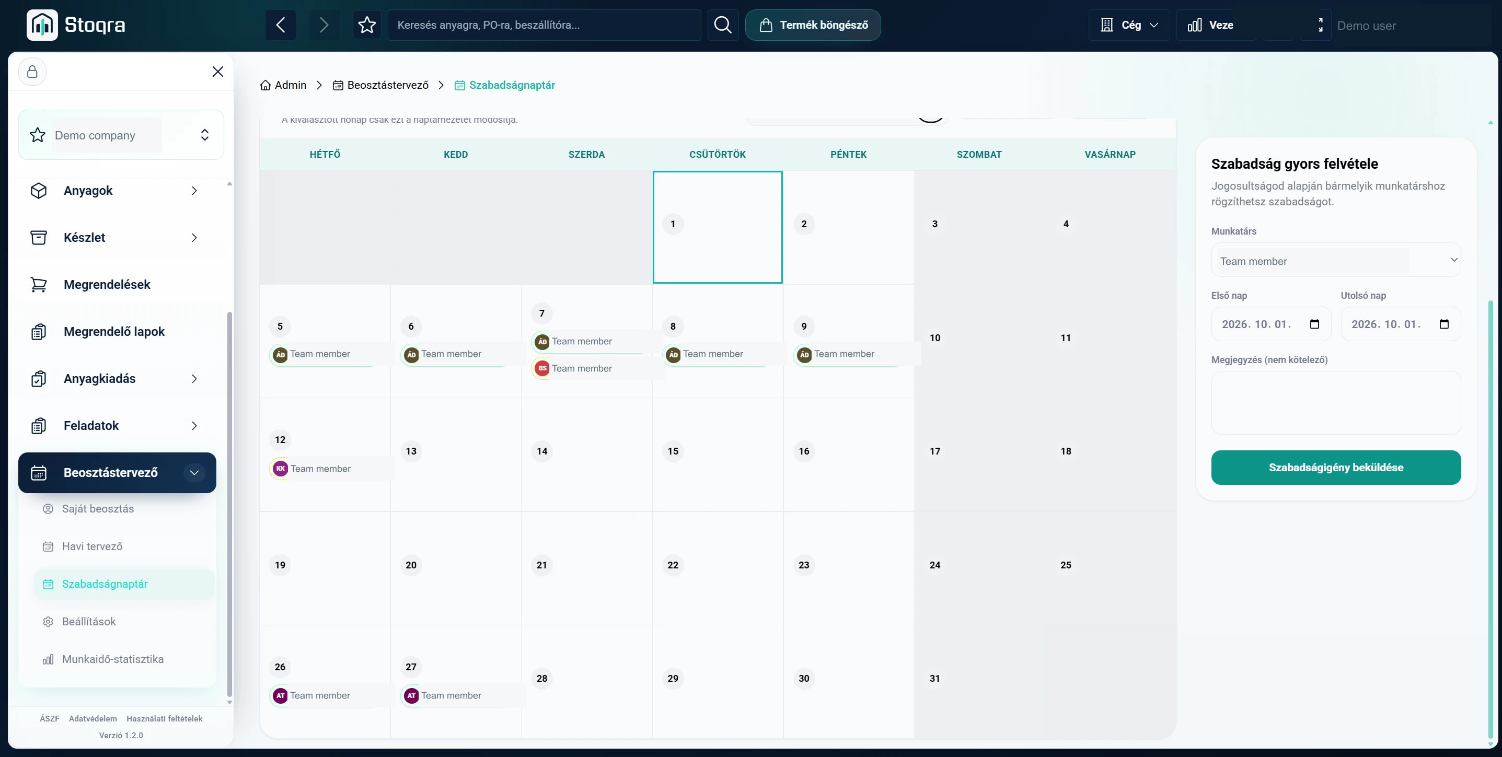Screen dimensions: 1502x757
Task: Open the Munkatárs Team member dropdown
Action: (x=1336, y=260)
